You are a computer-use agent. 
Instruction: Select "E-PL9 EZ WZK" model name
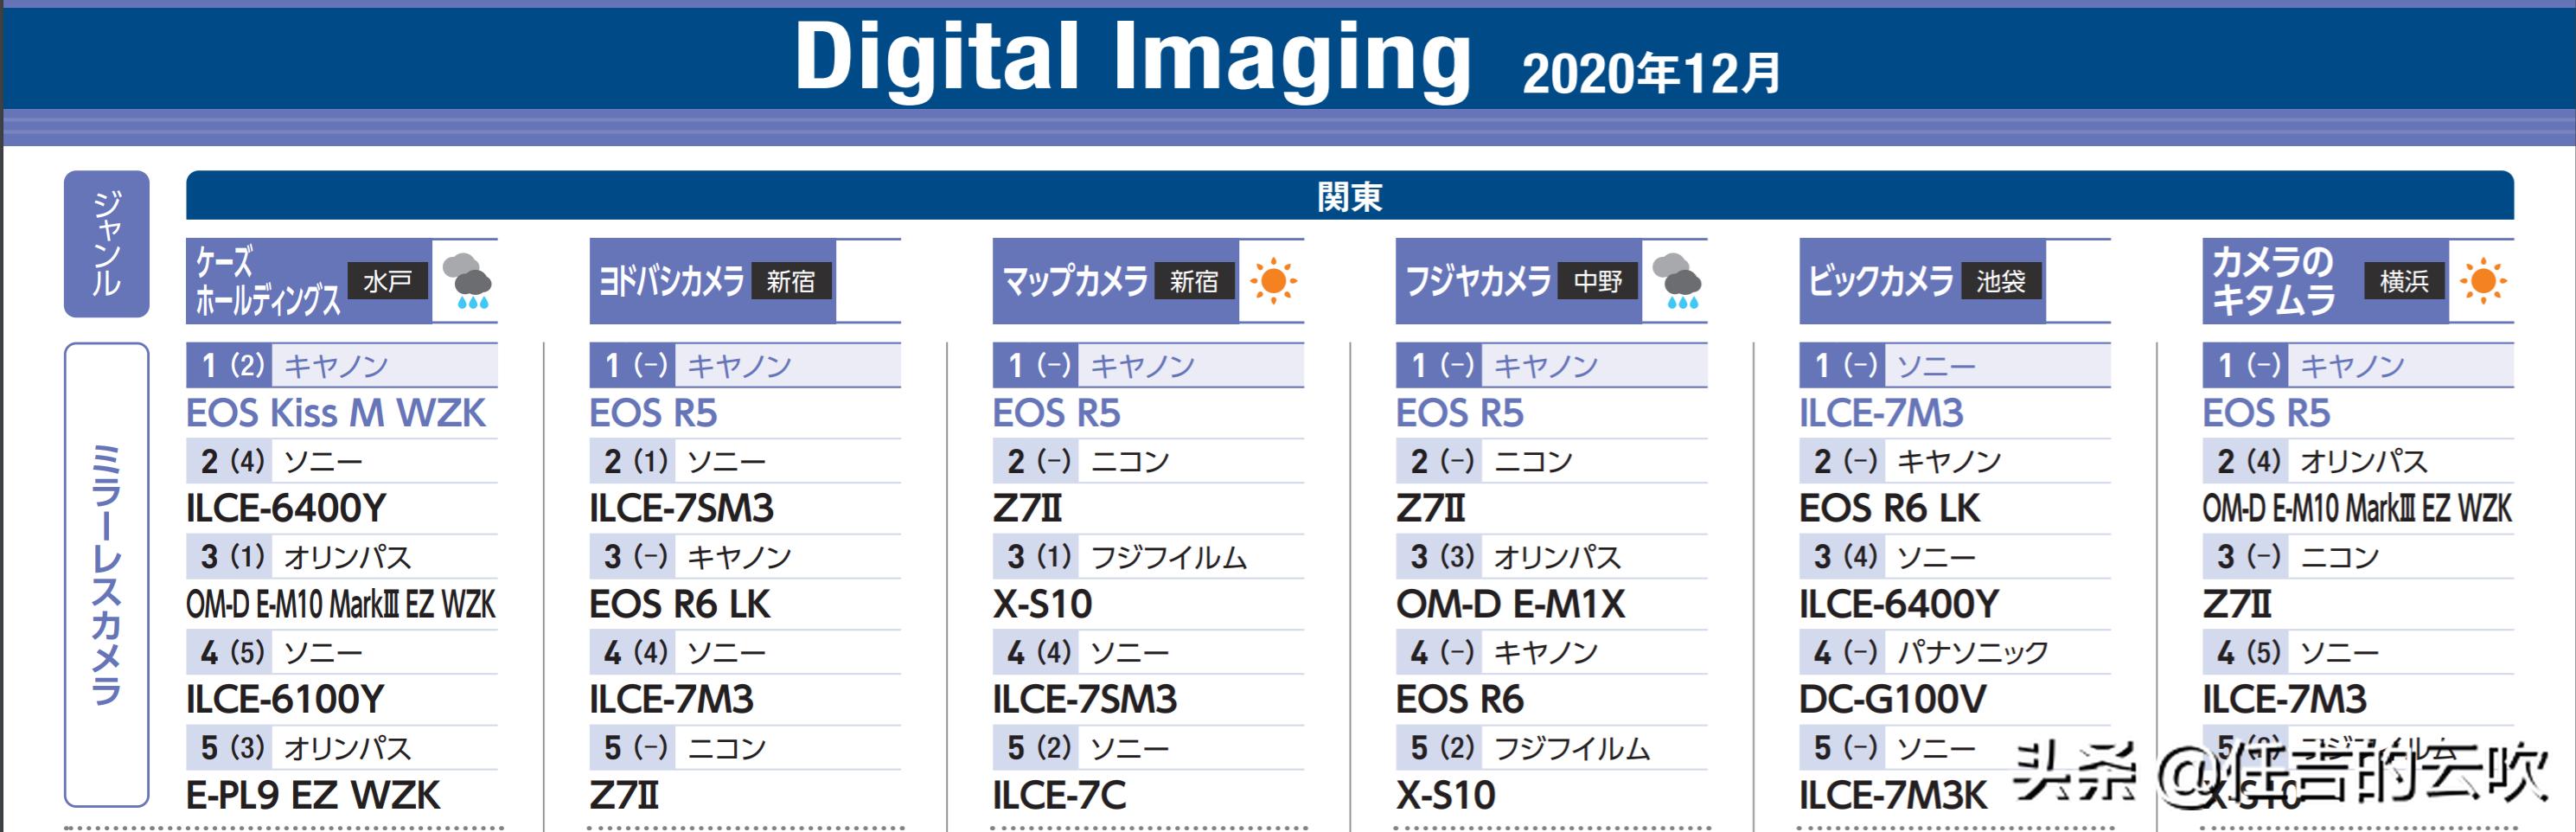coord(313,795)
